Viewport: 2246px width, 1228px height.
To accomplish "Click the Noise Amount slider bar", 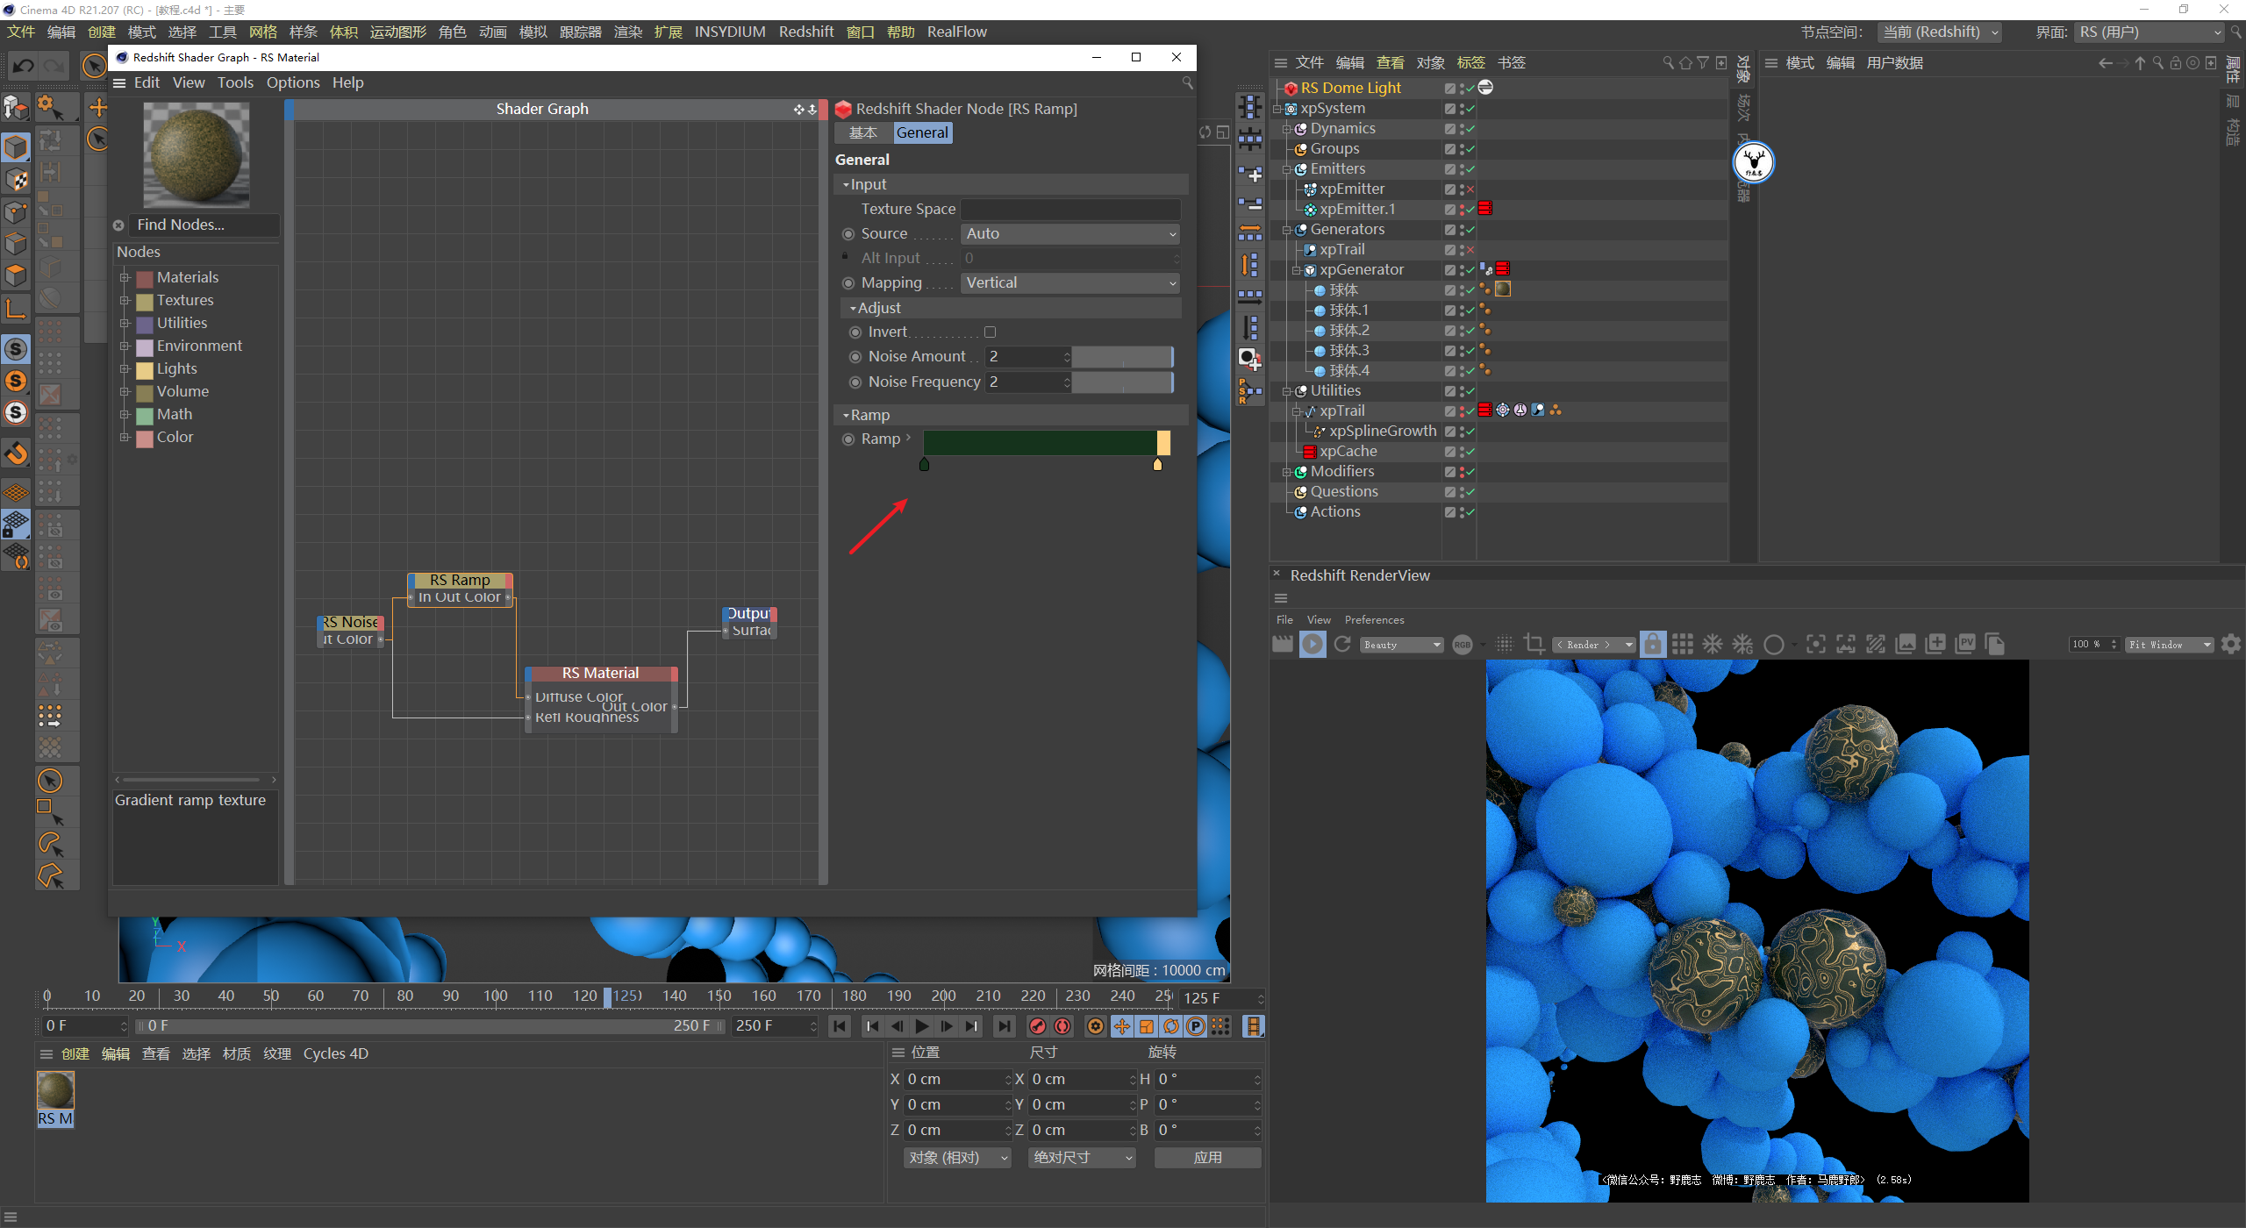I will point(1123,357).
